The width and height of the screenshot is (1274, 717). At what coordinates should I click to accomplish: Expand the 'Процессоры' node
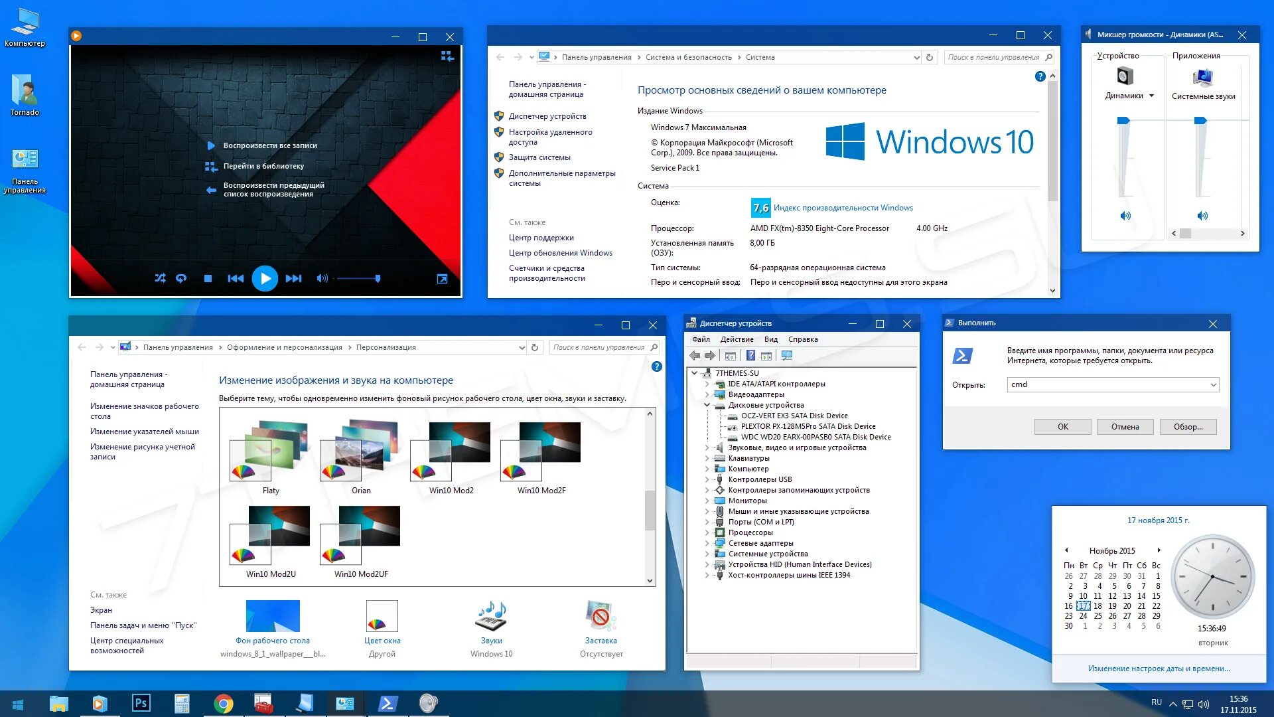(707, 532)
